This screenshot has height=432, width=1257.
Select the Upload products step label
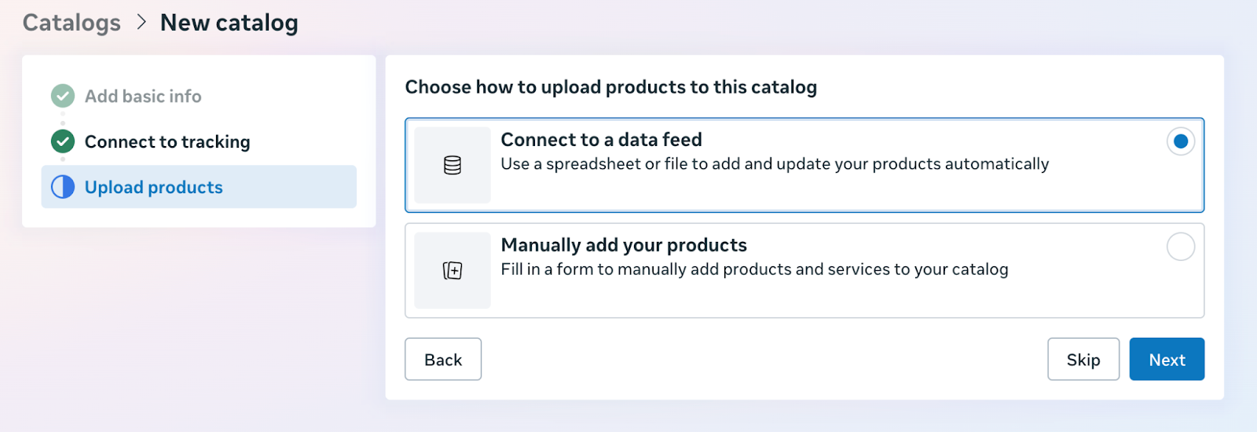154,187
